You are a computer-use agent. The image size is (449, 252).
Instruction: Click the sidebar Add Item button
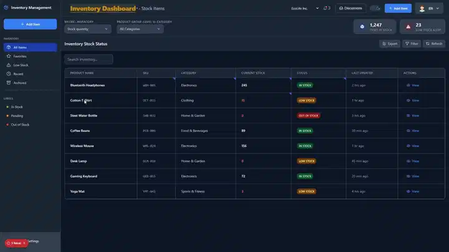click(30, 24)
